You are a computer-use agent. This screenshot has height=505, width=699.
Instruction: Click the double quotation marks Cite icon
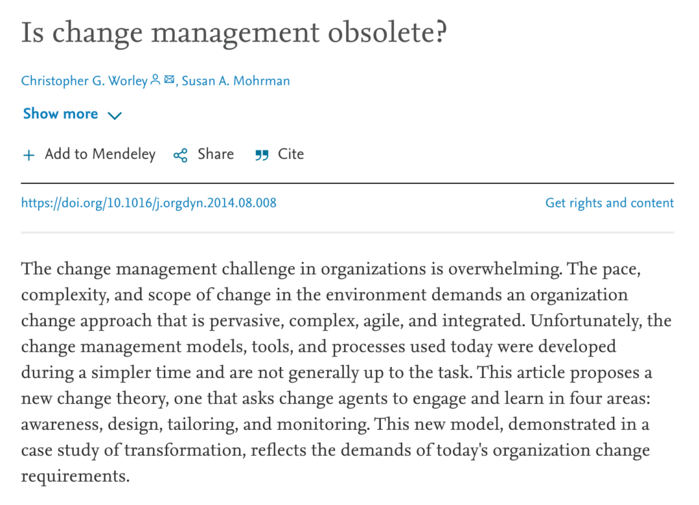[x=261, y=155]
